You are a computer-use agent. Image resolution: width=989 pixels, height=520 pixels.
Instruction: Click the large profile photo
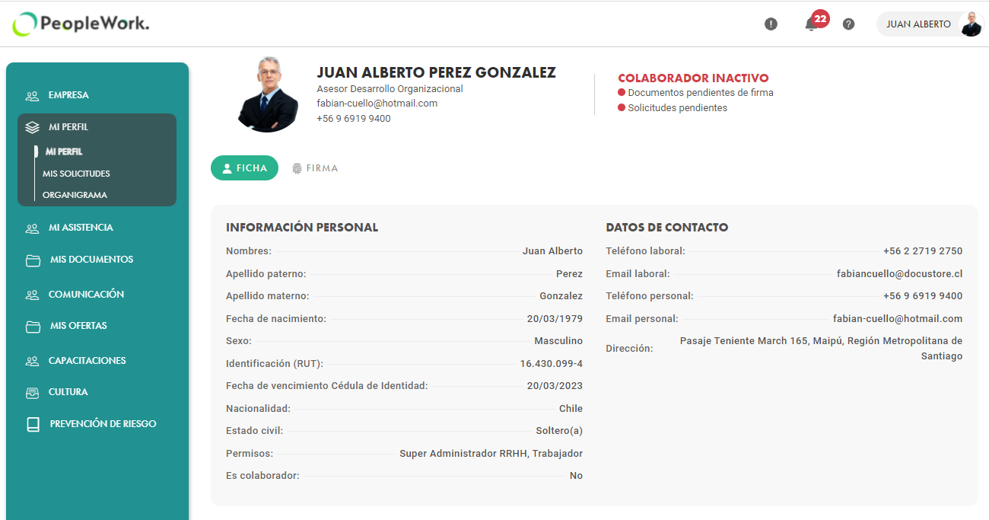[268, 94]
